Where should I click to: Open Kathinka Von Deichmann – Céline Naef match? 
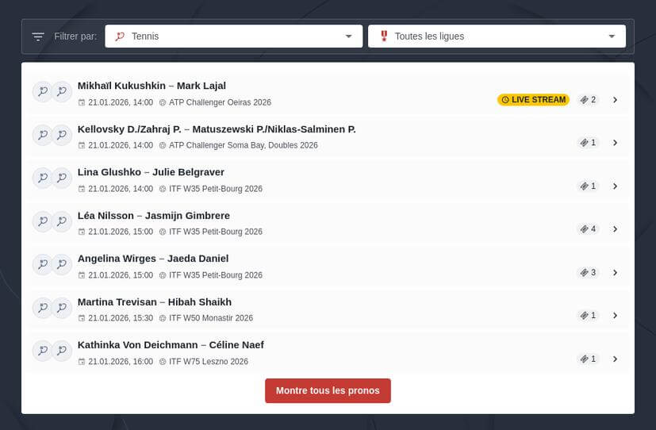[x=615, y=359]
